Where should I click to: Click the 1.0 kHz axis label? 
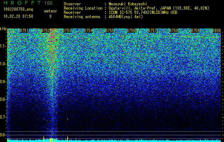[x=3, y=64]
